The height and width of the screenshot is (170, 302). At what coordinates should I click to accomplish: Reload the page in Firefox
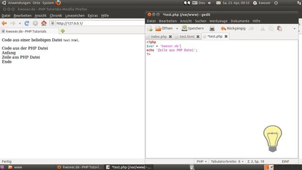(27, 23)
